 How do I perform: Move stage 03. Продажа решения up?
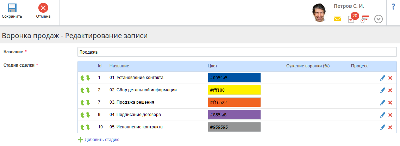pyautogui.click(x=81, y=103)
